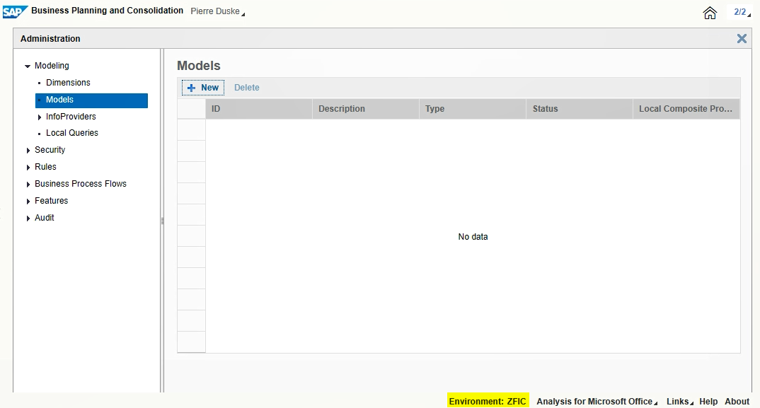Screen dimensions: 760x408
Task: Expand the Features section
Action: [28, 201]
